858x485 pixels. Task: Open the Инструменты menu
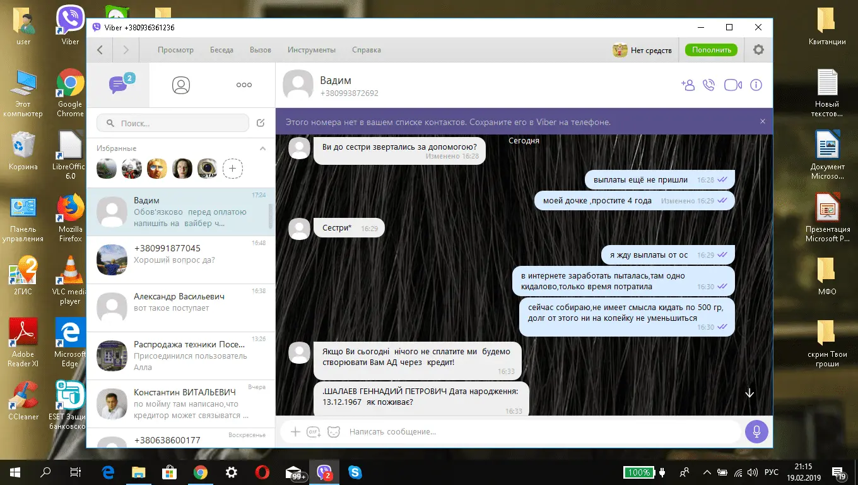pyautogui.click(x=312, y=50)
